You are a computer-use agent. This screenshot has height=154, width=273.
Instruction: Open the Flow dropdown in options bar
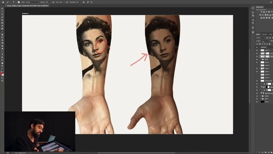pos(64,2)
